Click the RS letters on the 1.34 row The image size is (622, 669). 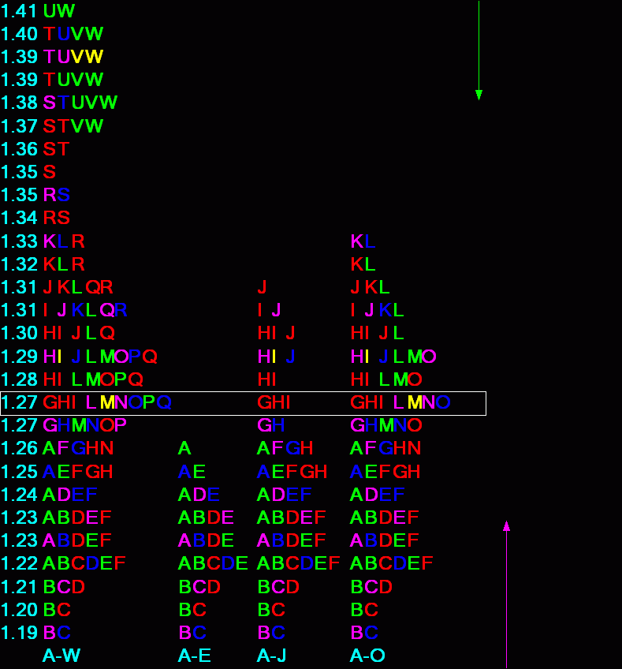click(56, 218)
